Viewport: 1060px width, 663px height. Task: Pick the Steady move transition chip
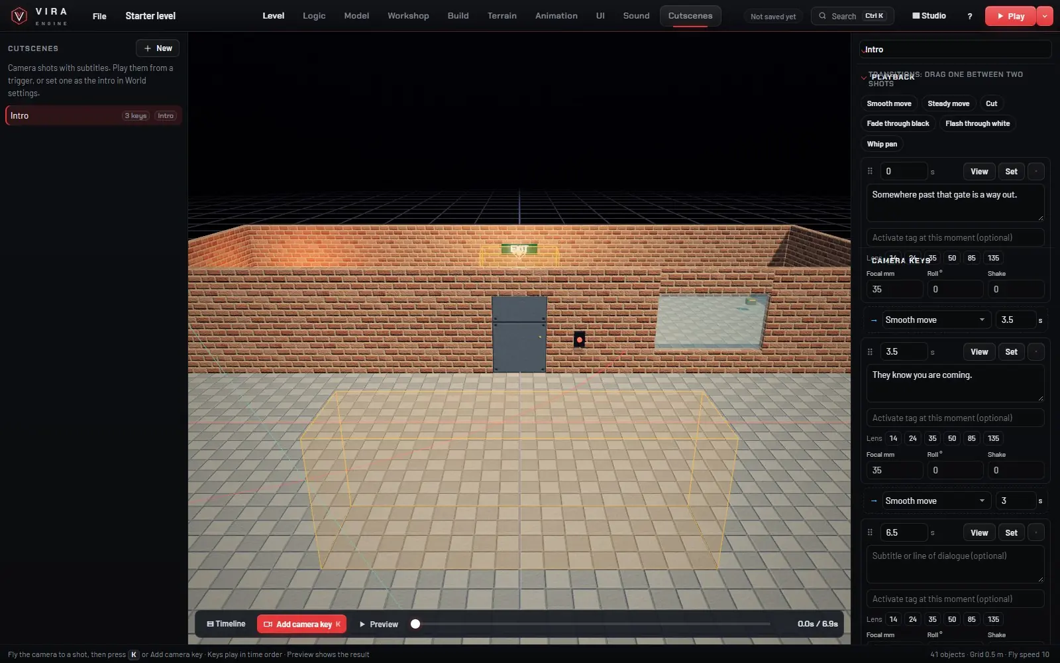(948, 103)
